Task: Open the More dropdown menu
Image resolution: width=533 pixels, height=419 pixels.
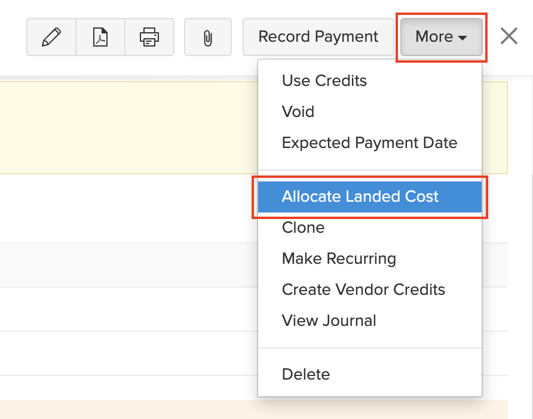Action: pos(440,36)
